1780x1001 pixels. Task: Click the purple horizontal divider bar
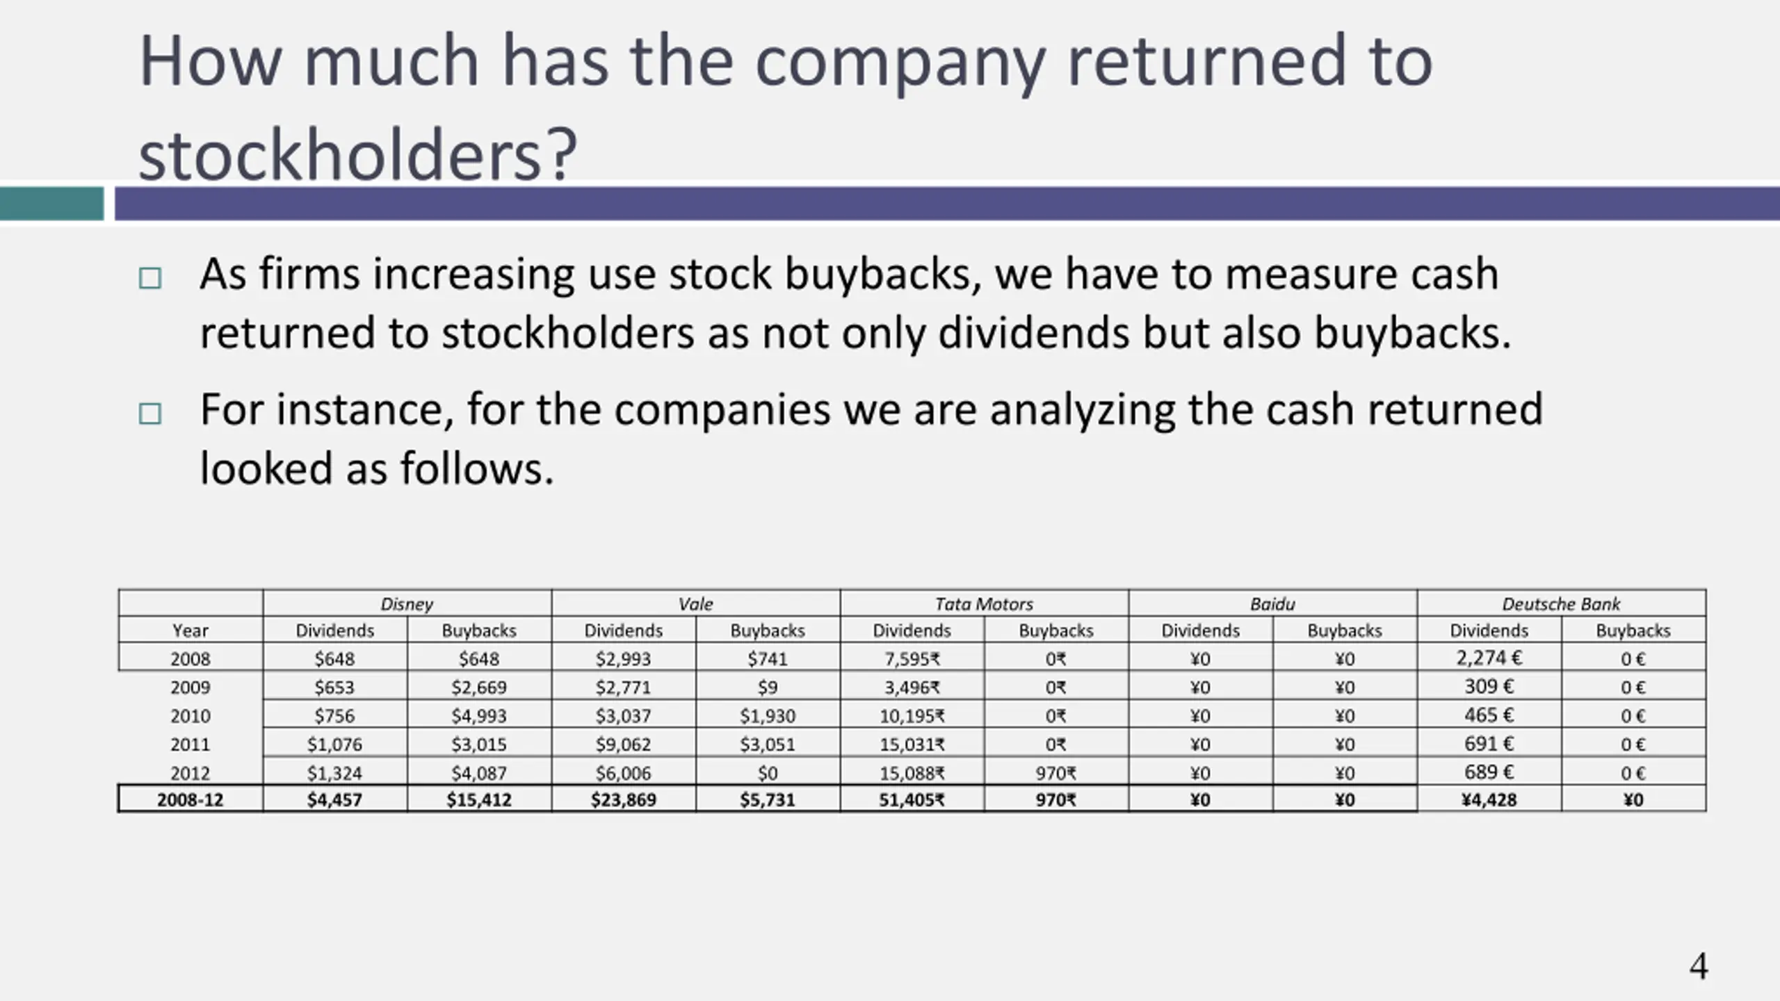click(x=947, y=204)
